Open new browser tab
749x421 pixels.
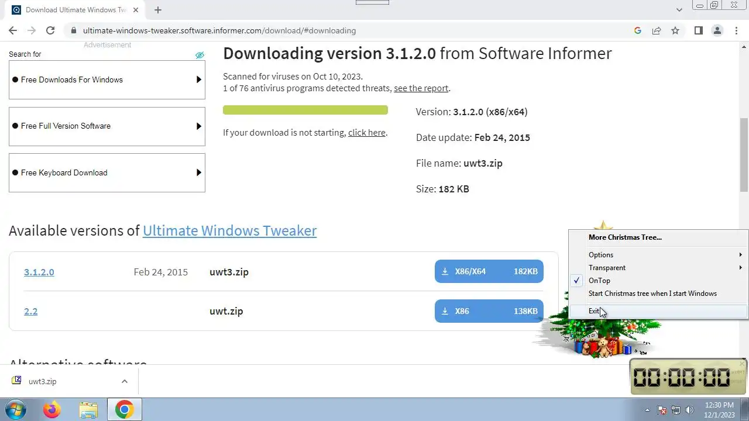point(158,10)
